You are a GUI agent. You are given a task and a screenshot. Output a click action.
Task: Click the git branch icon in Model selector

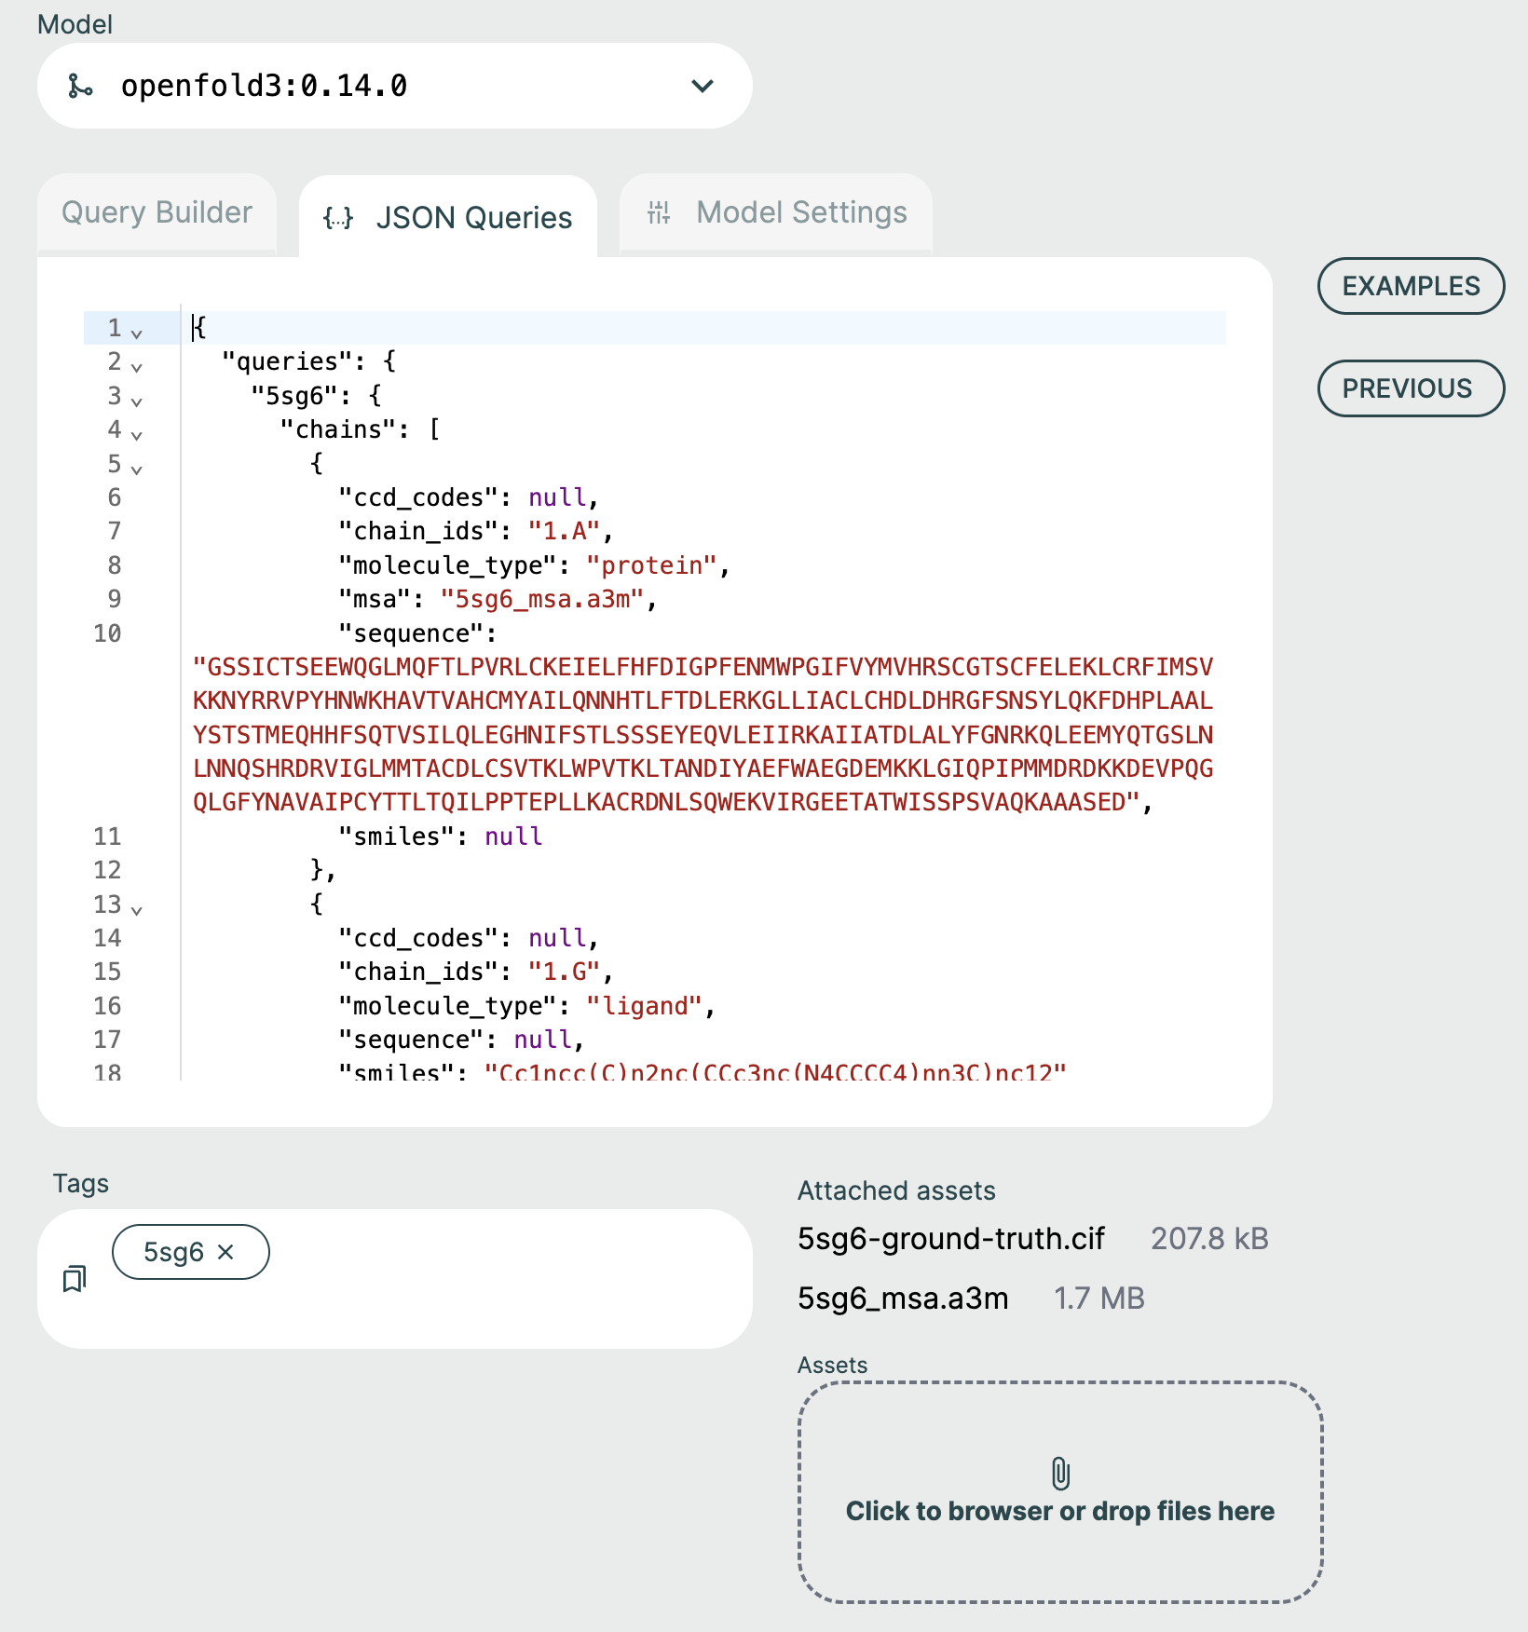tap(80, 87)
